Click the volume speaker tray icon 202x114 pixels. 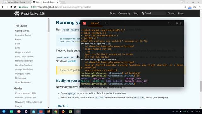pos(181,111)
